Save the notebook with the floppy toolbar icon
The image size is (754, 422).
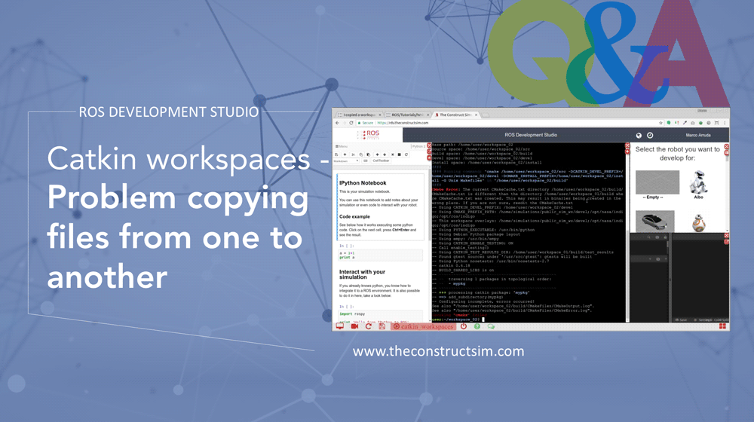click(x=336, y=154)
